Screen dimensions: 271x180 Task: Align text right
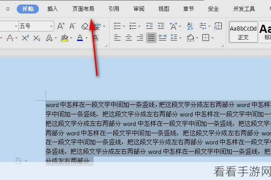tap(140, 37)
